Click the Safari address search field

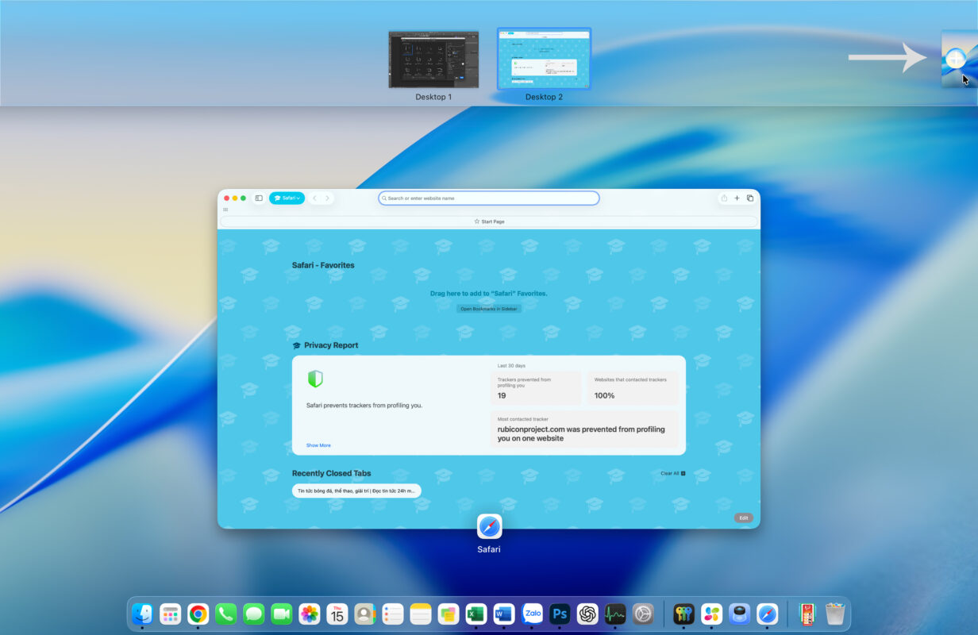tap(489, 198)
